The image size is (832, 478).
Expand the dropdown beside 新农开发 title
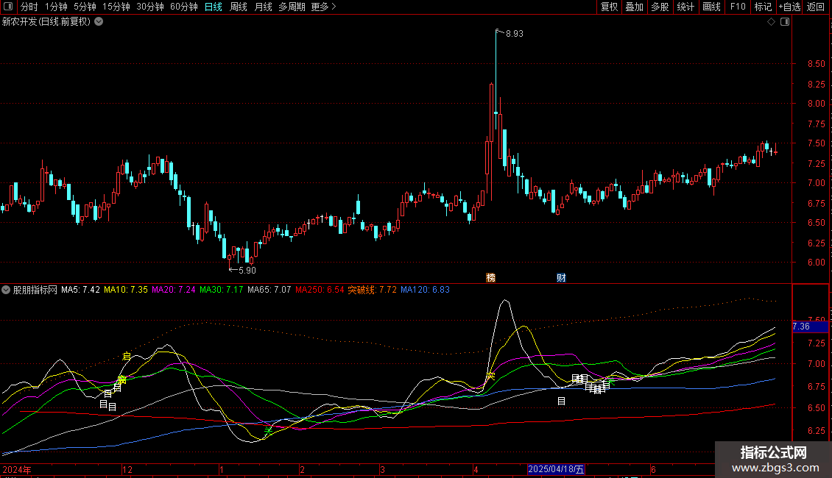click(99, 22)
